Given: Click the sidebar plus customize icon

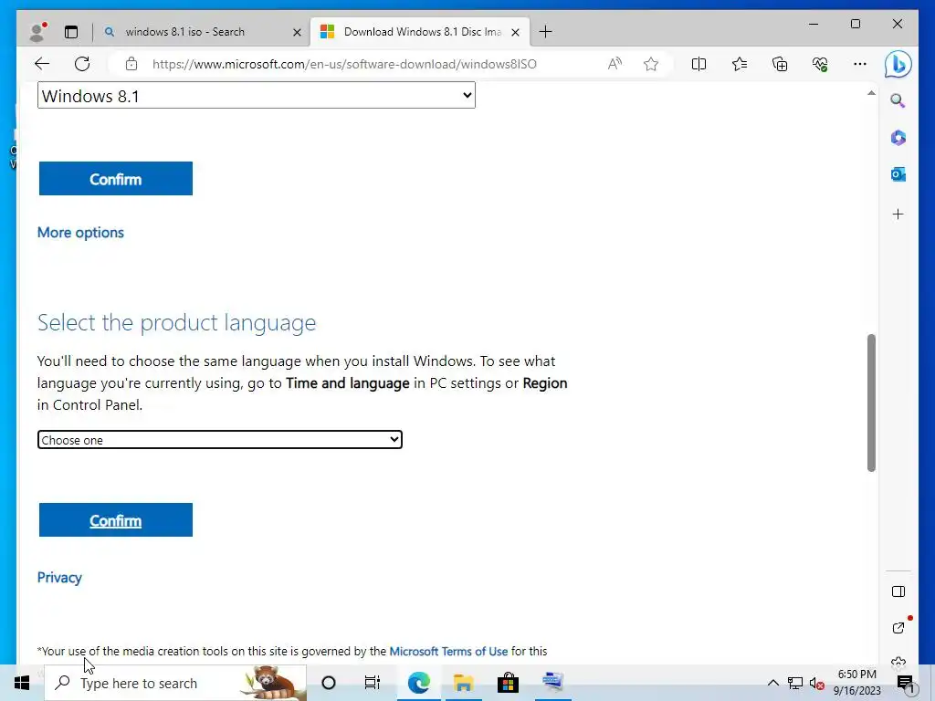Looking at the screenshot, I should point(898,214).
